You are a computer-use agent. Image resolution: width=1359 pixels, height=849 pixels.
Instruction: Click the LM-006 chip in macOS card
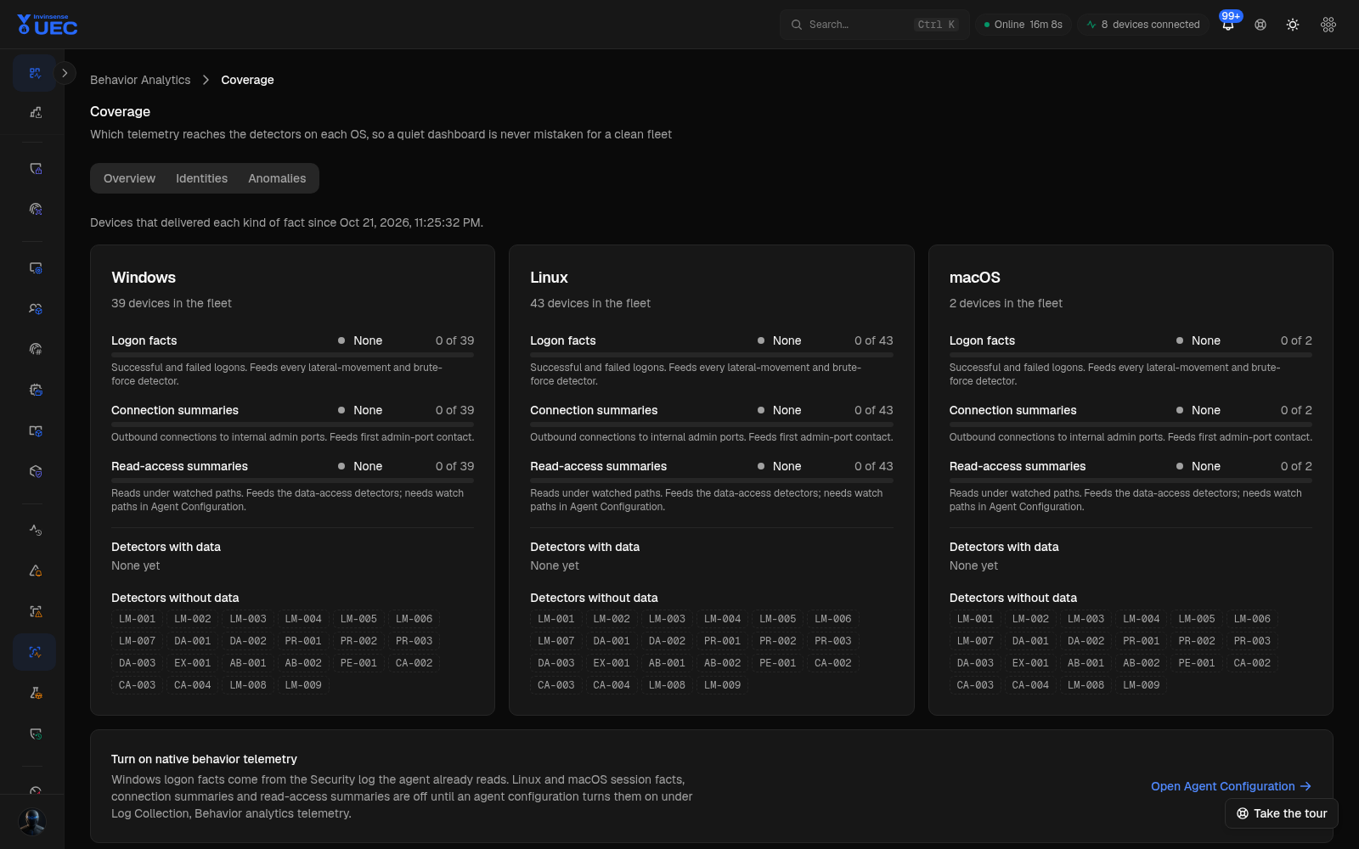[x=1252, y=619]
